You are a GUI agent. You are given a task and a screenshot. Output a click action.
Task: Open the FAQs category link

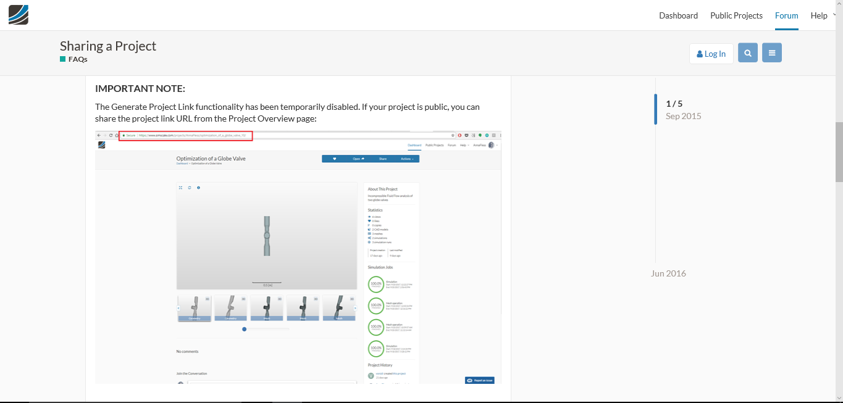(x=78, y=59)
